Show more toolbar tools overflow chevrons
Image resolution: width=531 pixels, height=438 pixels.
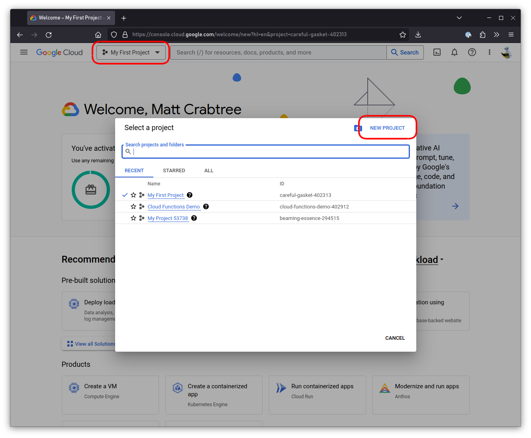497,35
